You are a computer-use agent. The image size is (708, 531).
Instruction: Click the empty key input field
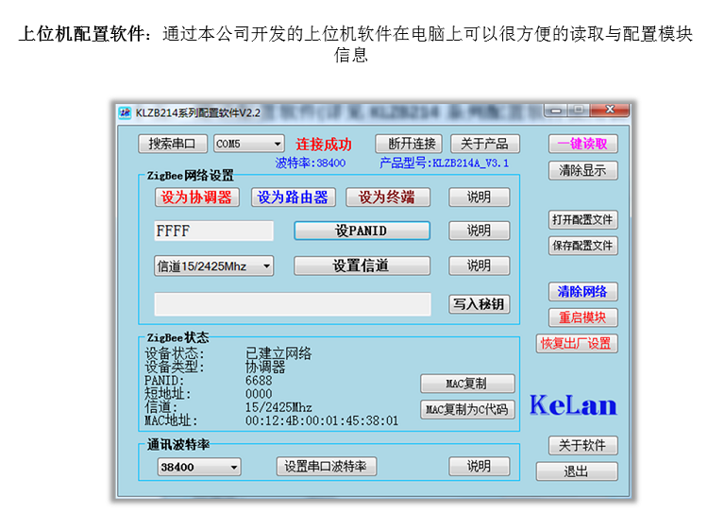pos(292,304)
